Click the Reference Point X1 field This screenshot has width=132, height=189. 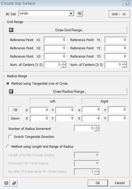click(55, 40)
